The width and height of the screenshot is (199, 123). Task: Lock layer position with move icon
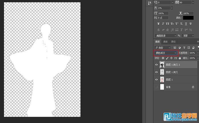pos(171,58)
